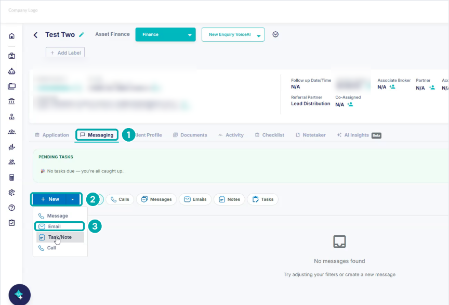Screen dimensions: 449x305
Task: Switch to the Checklist tab
Action: coord(270,135)
